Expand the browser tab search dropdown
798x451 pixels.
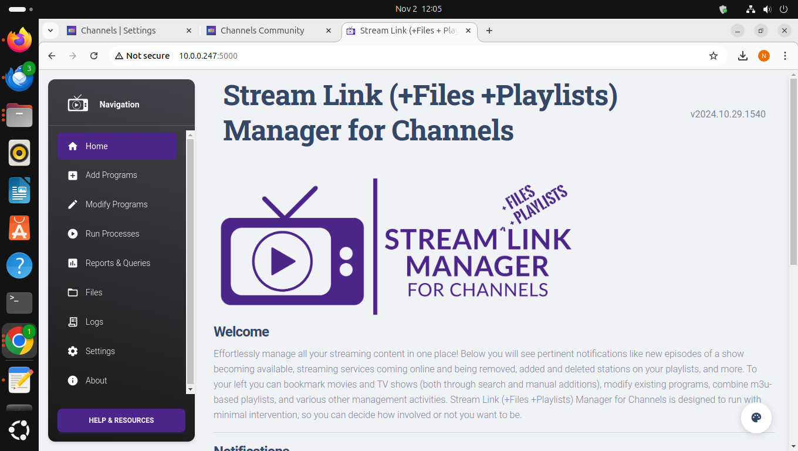click(x=50, y=31)
